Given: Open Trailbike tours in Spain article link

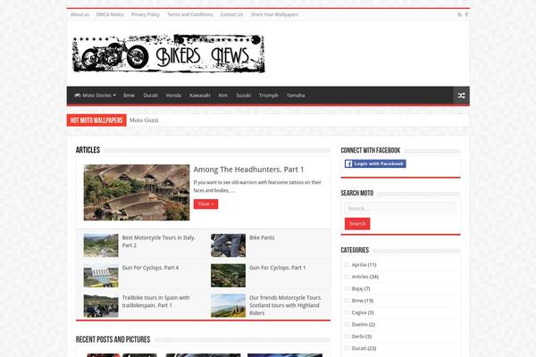Looking at the screenshot, I should [x=155, y=302].
